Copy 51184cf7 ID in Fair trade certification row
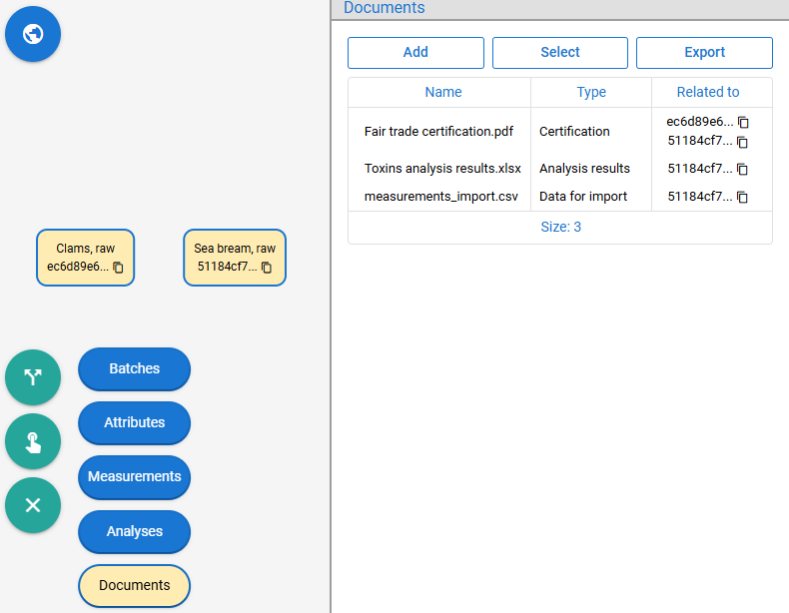 [742, 142]
